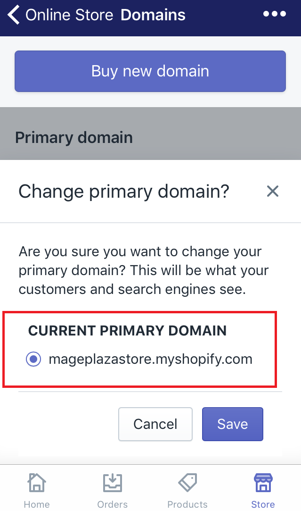Save the primary domain change
Viewport: 301px width, 511px height.
click(232, 424)
